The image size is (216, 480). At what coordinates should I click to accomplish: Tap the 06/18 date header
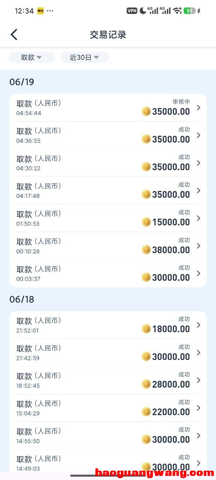click(22, 299)
